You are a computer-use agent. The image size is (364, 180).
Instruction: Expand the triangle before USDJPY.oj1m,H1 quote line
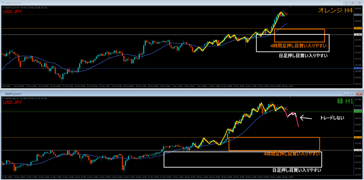click(3, 99)
